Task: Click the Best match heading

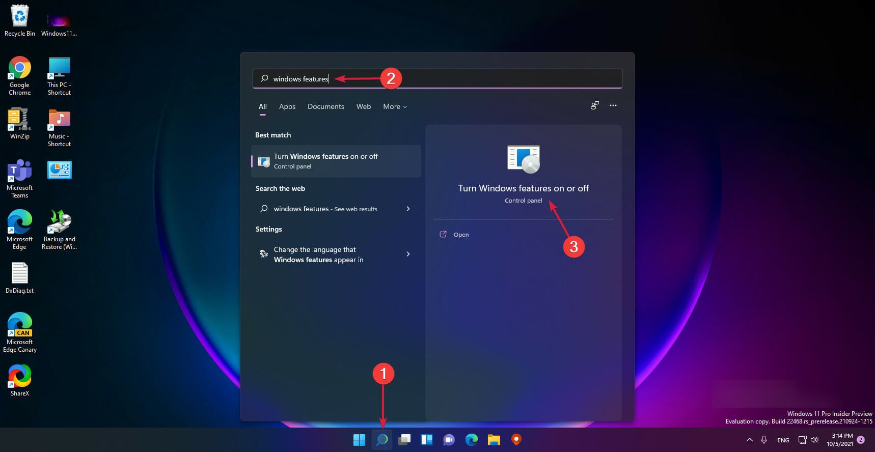Action: tap(273, 135)
